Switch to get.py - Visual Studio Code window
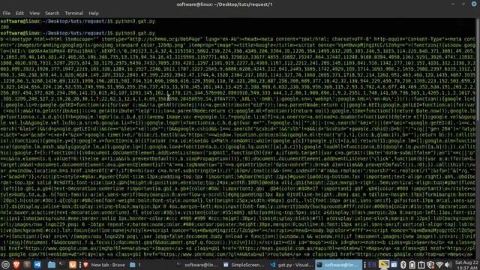 [x=291, y=265]
